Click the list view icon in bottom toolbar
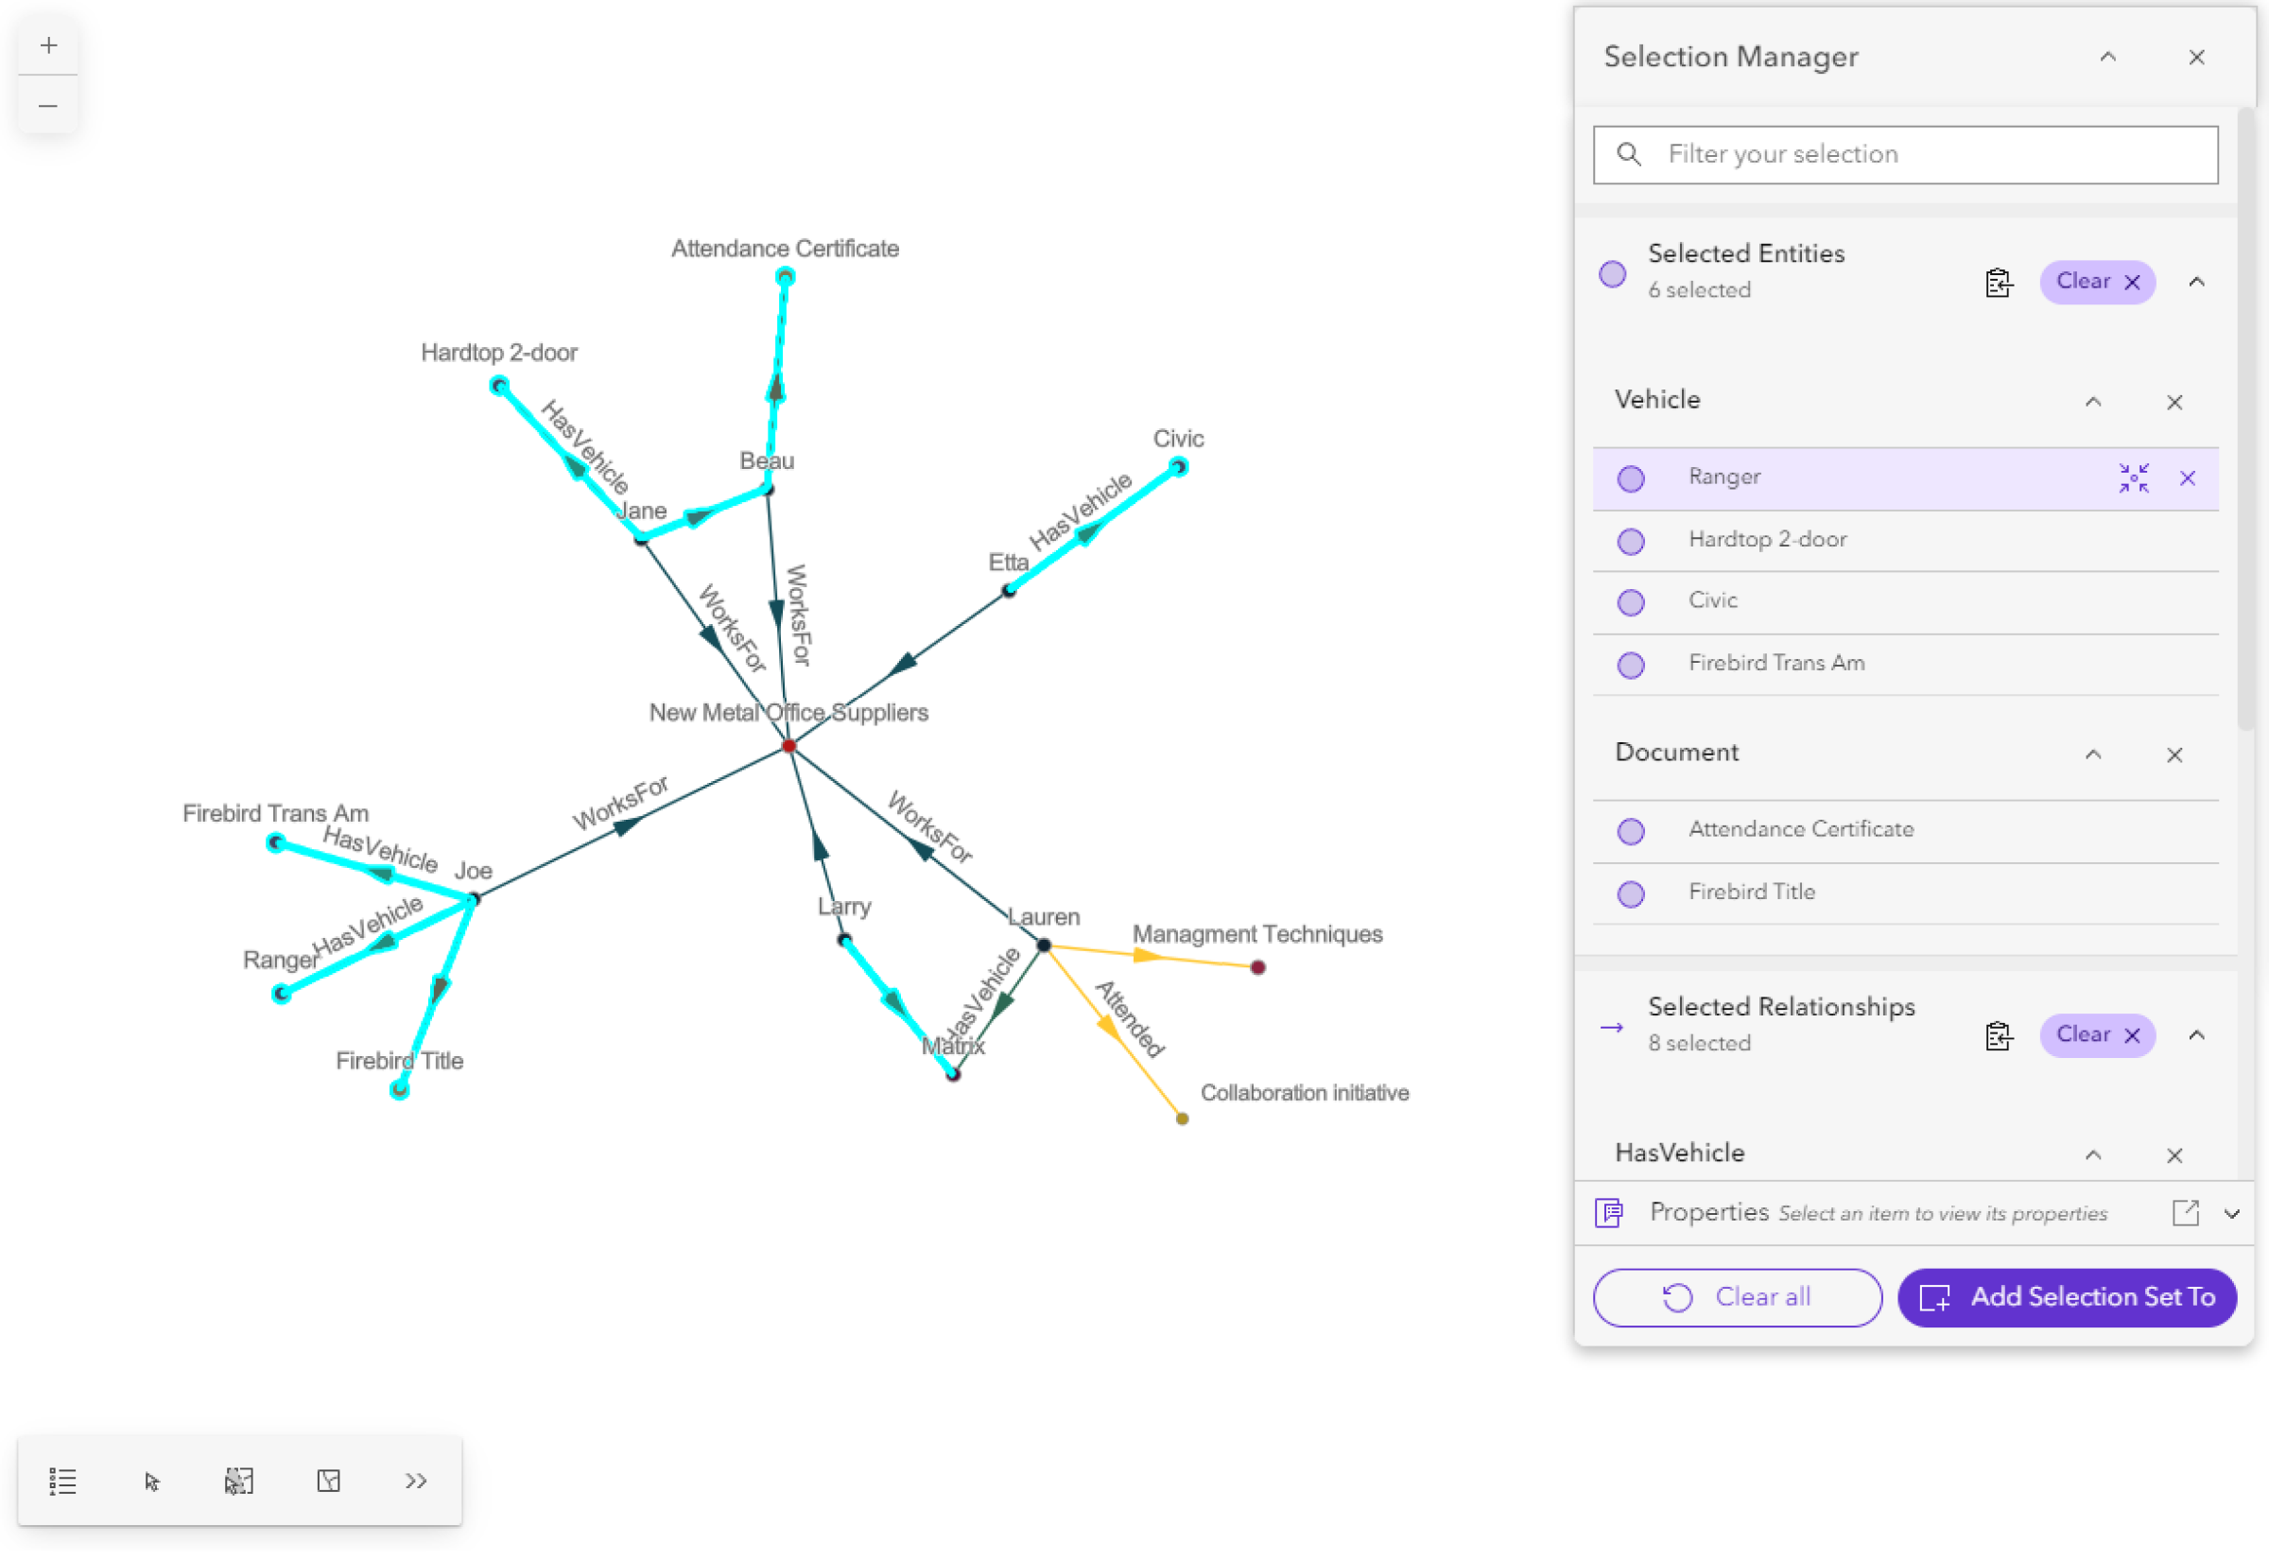Image resolution: width=2269 pixels, height=1561 pixels. pos(62,1480)
